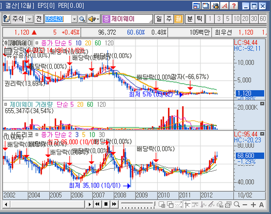Viewport: 271px width, 214px height.
Task: Click the title bar window copy icon
Action: click(x=206, y=6)
